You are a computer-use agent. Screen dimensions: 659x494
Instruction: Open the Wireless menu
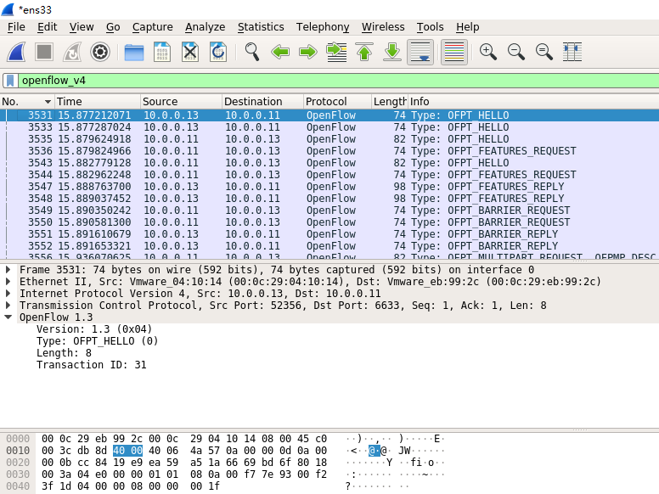tap(383, 27)
